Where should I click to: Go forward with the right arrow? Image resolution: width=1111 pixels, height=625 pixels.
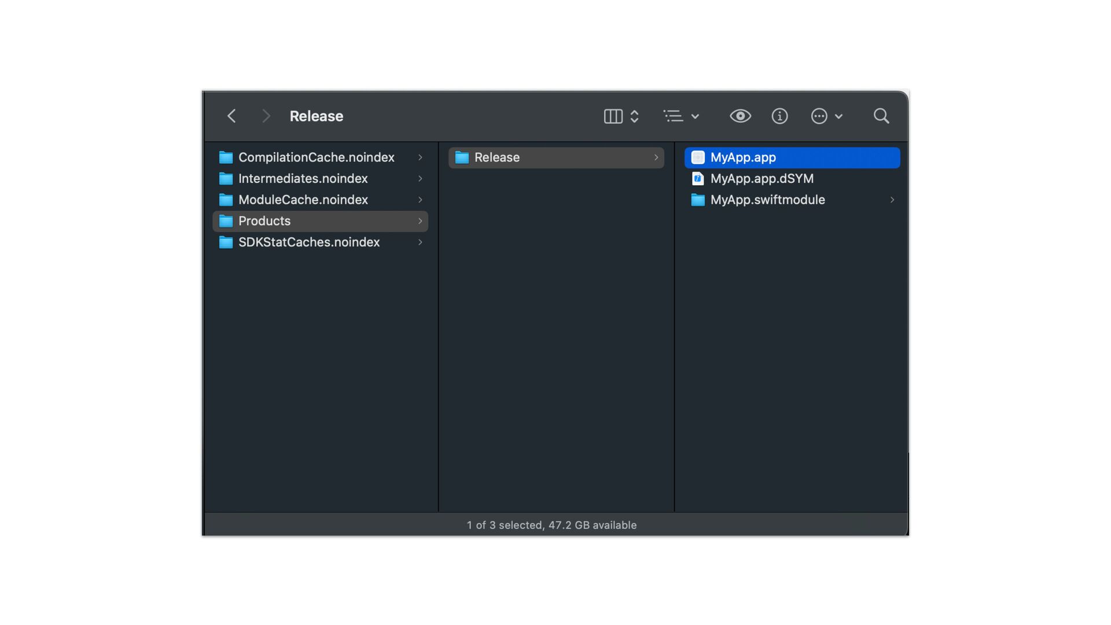pos(266,116)
